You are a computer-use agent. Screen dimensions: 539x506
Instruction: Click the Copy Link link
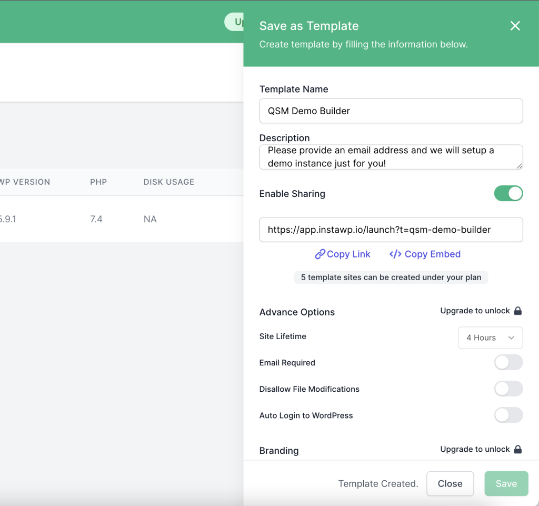click(x=342, y=254)
